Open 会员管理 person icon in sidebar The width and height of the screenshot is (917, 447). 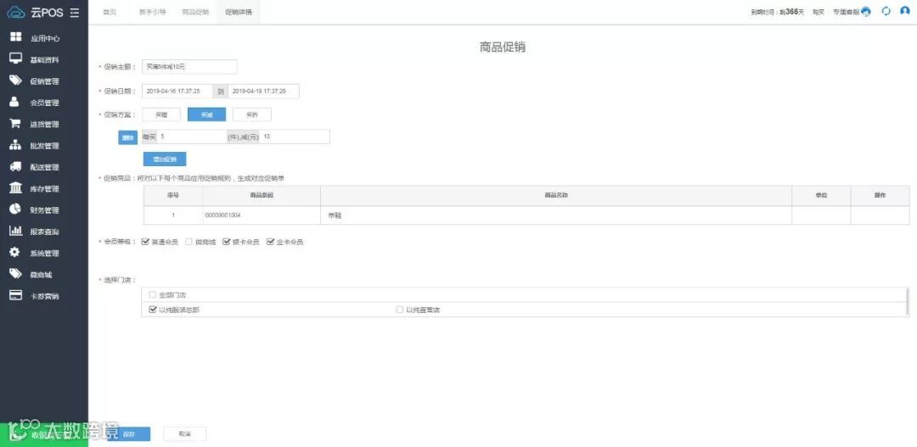click(16, 102)
